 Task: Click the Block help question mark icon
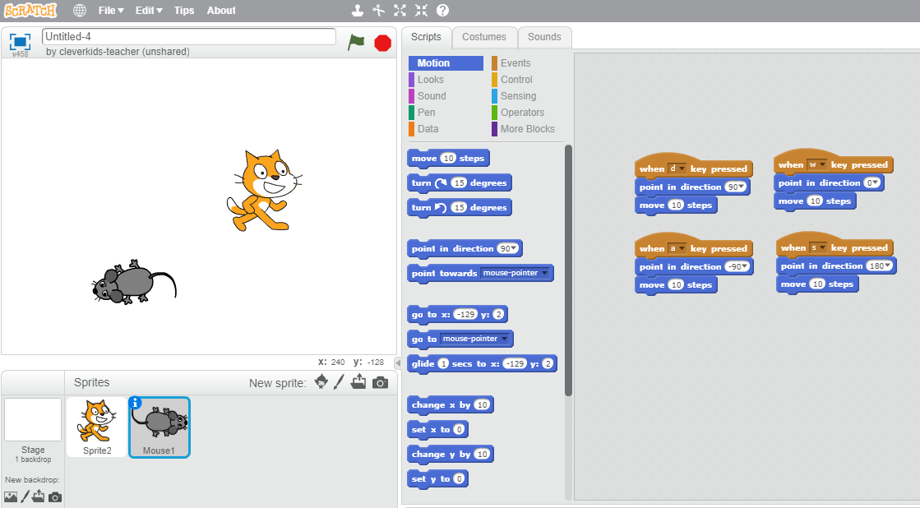tap(443, 10)
